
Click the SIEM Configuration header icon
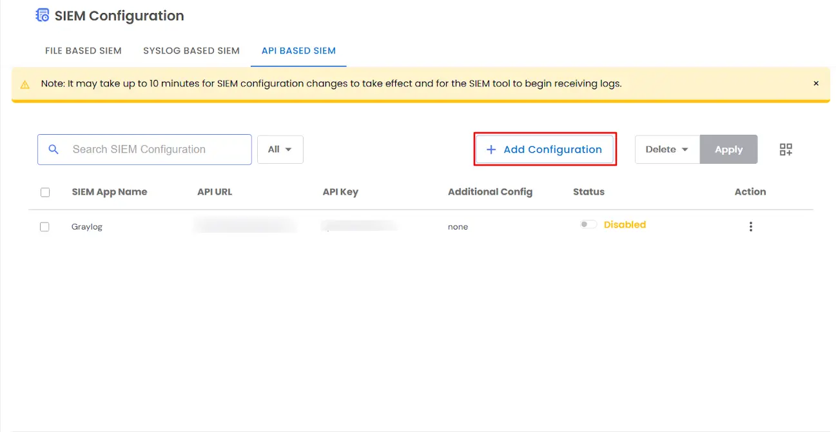(41, 15)
